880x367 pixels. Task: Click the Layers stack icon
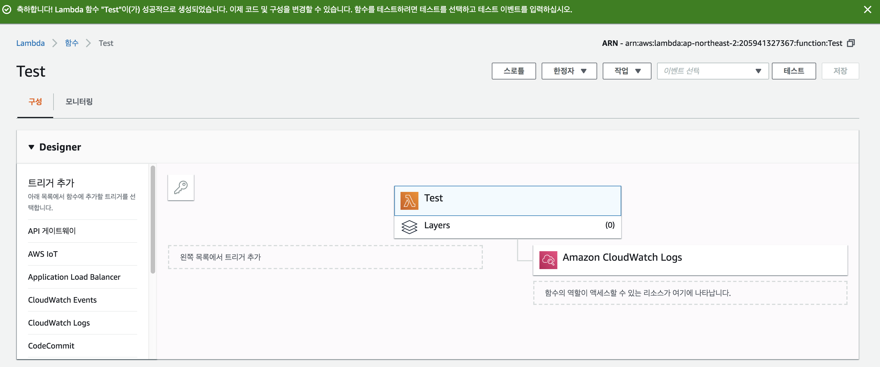[409, 227]
